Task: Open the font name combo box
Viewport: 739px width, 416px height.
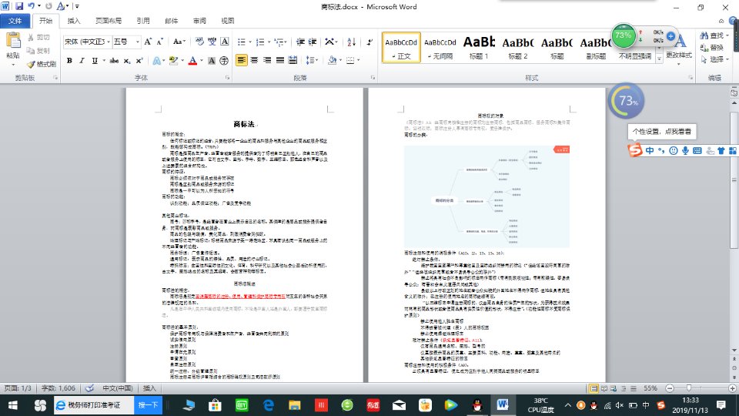Action: tap(87, 42)
